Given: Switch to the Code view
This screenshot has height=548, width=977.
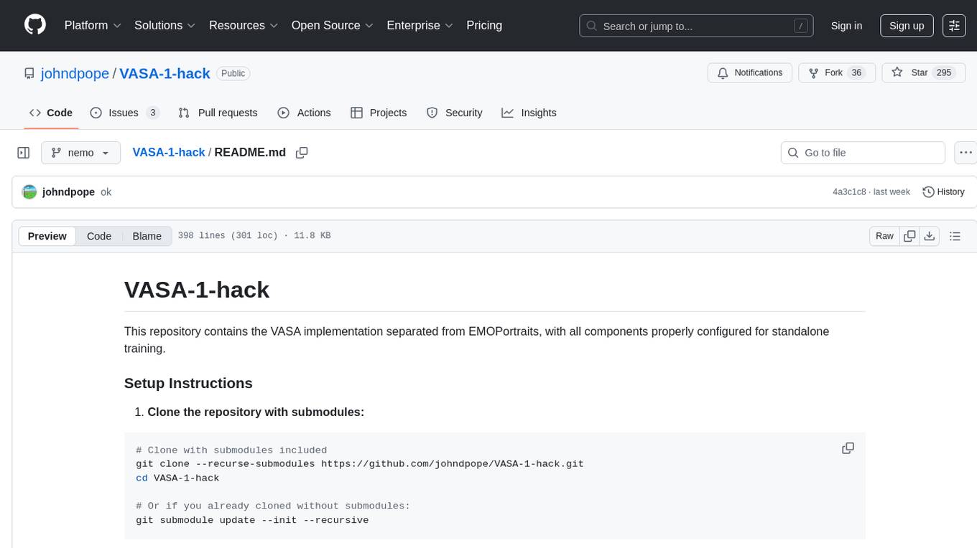Looking at the screenshot, I should [99, 236].
